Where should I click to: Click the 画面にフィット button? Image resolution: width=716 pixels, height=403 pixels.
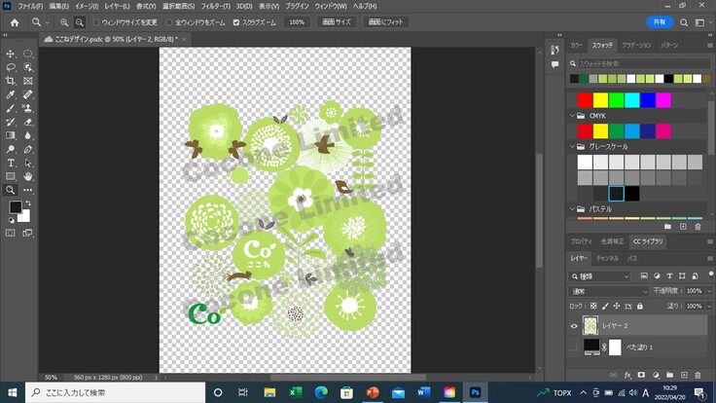[385, 21]
